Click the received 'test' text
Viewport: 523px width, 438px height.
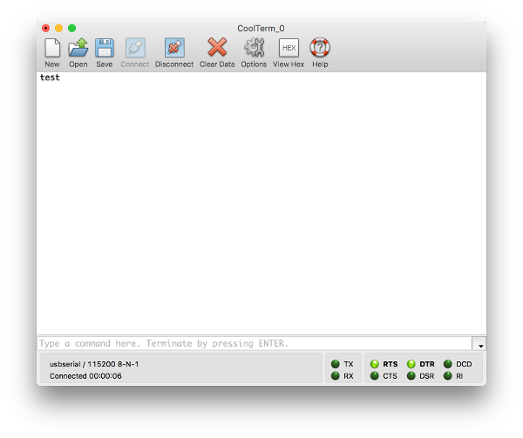coord(50,77)
